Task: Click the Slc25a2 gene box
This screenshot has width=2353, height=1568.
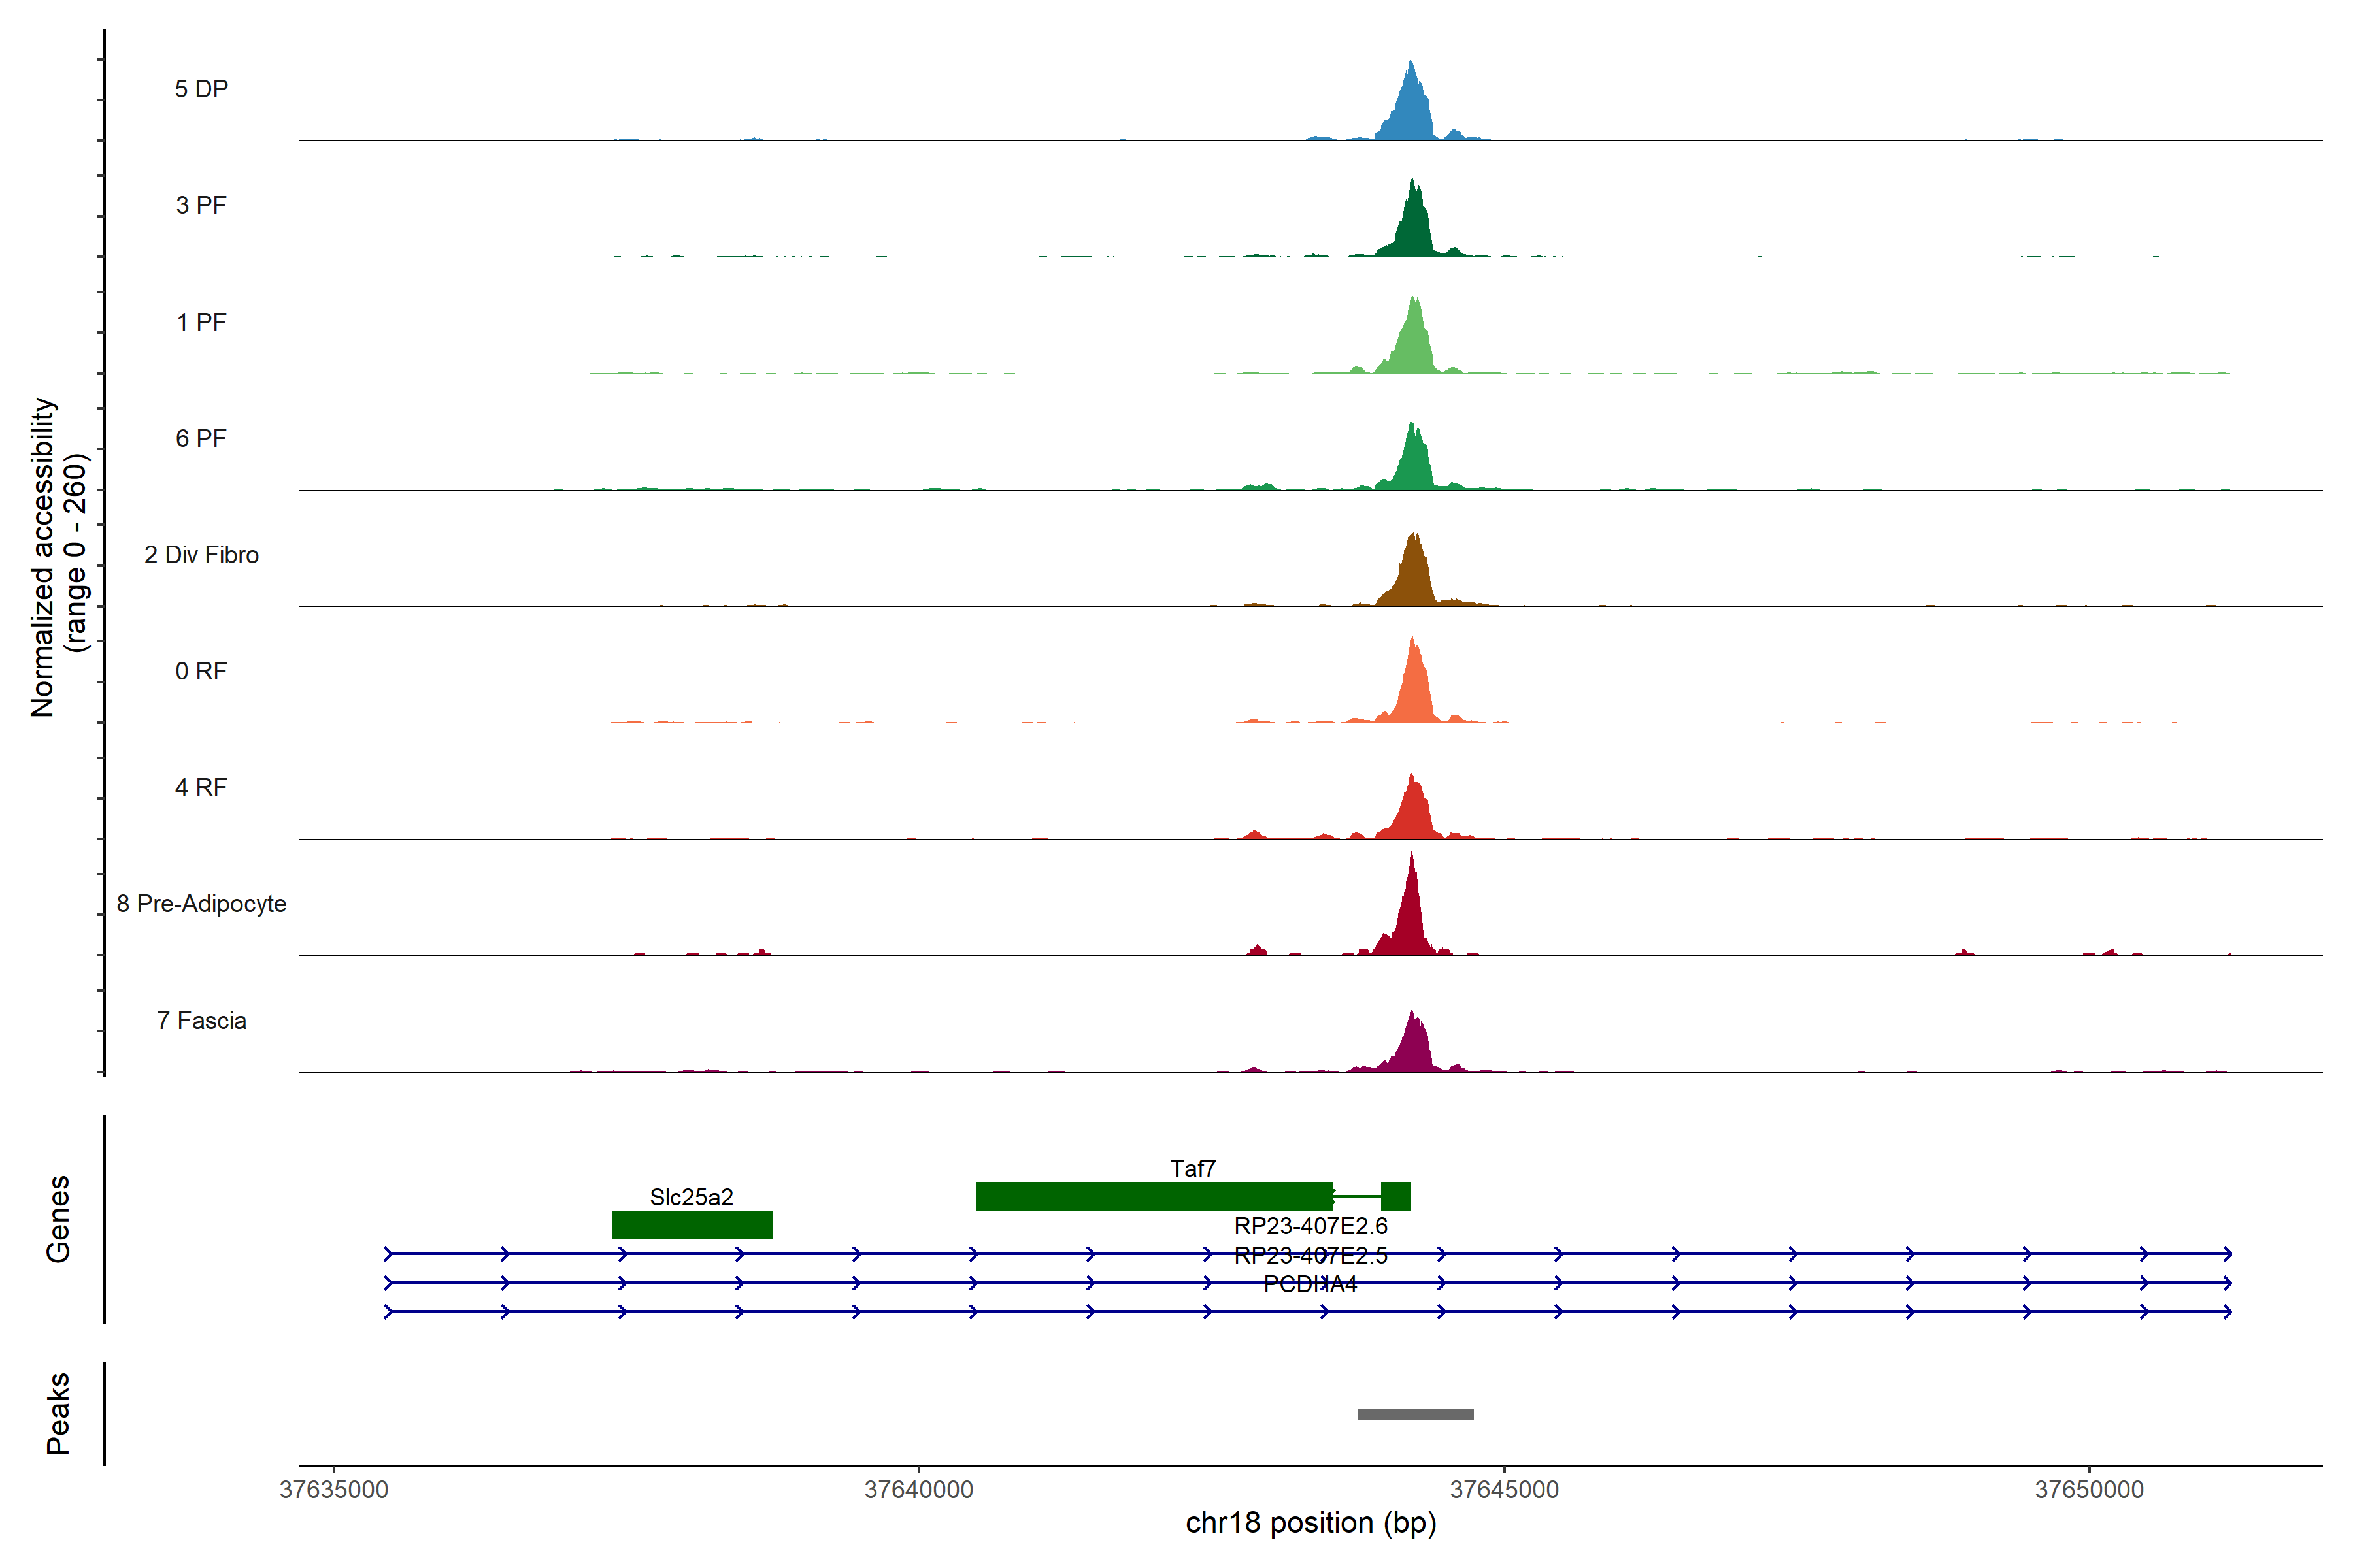Action: (692, 1225)
